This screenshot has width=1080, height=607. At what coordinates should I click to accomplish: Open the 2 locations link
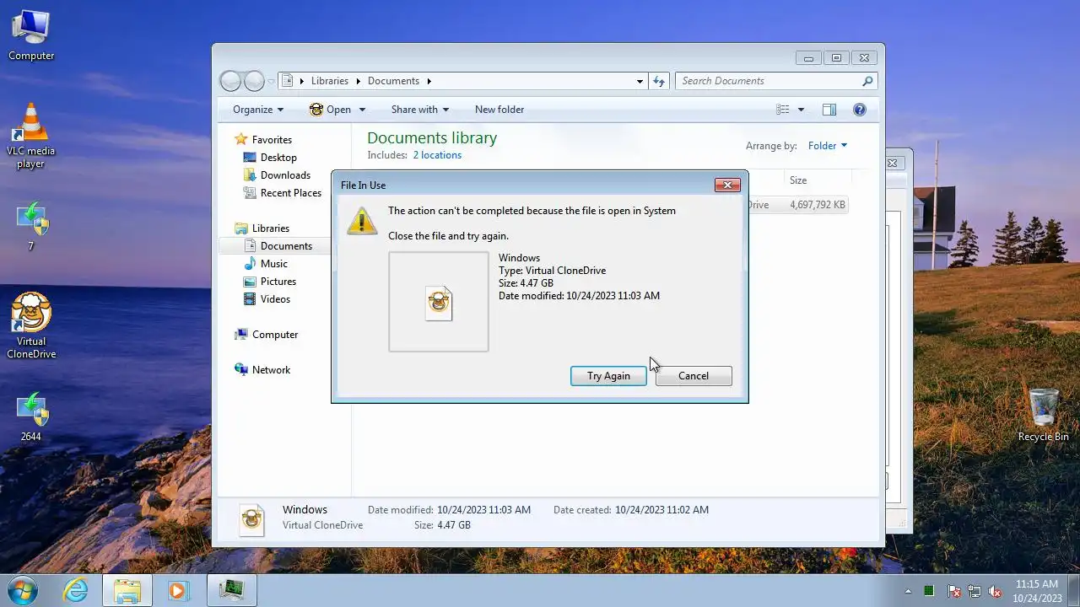coord(437,155)
